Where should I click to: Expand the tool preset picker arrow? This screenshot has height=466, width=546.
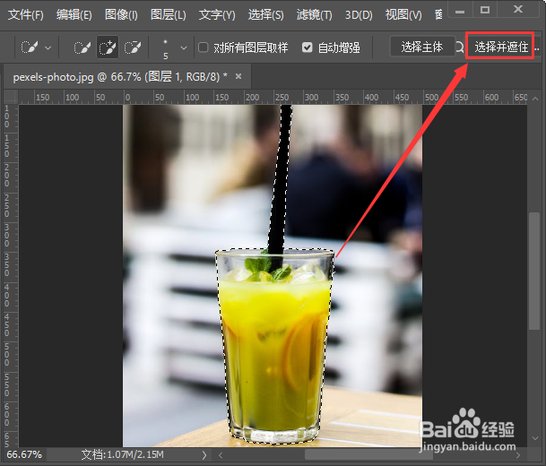pos(48,47)
